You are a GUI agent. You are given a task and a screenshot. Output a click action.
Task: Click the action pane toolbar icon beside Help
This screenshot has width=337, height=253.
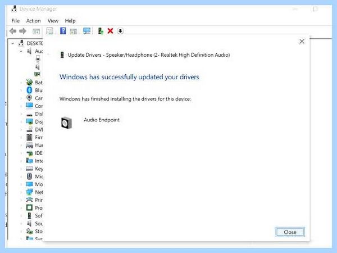pos(74,31)
